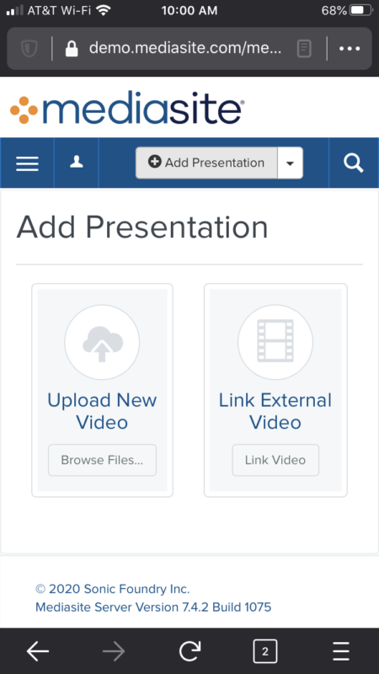This screenshot has height=674, width=379.
Task: Open the user profile icon
Action: [x=77, y=163]
